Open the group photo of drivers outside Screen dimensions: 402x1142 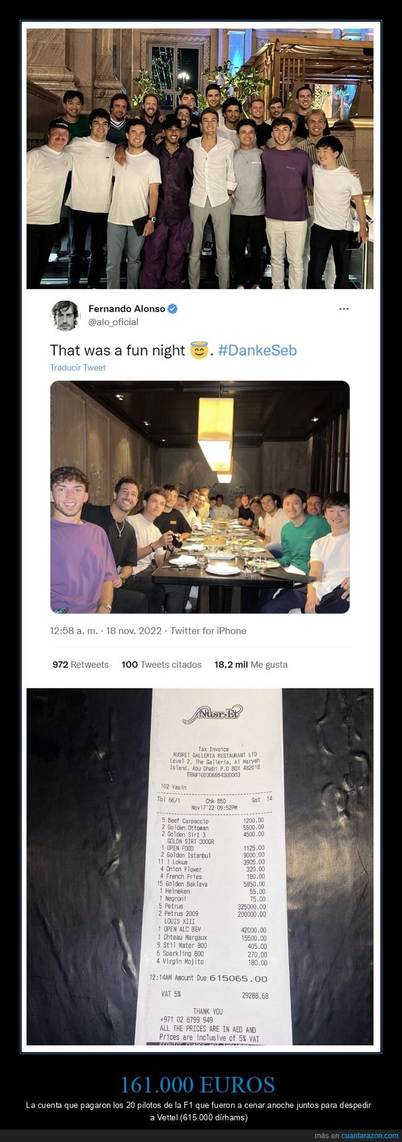coord(200,159)
